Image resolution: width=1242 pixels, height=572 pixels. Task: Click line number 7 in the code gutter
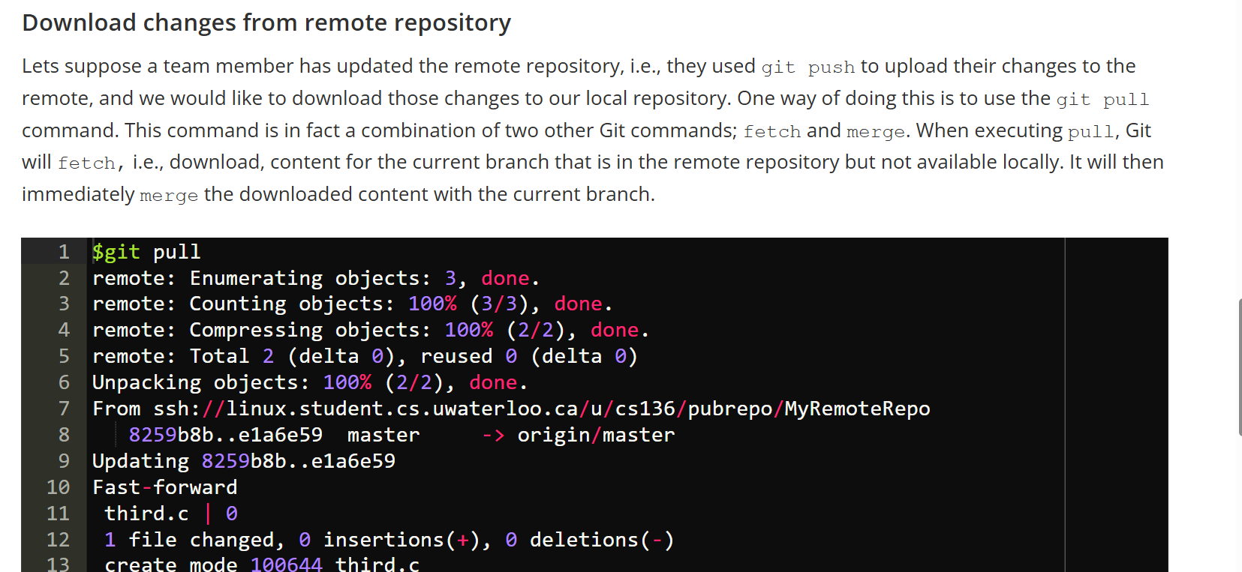coord(64,409)
